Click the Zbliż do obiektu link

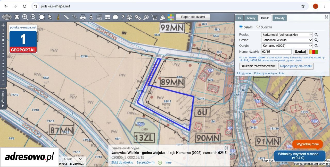click(x=122, y=162)
